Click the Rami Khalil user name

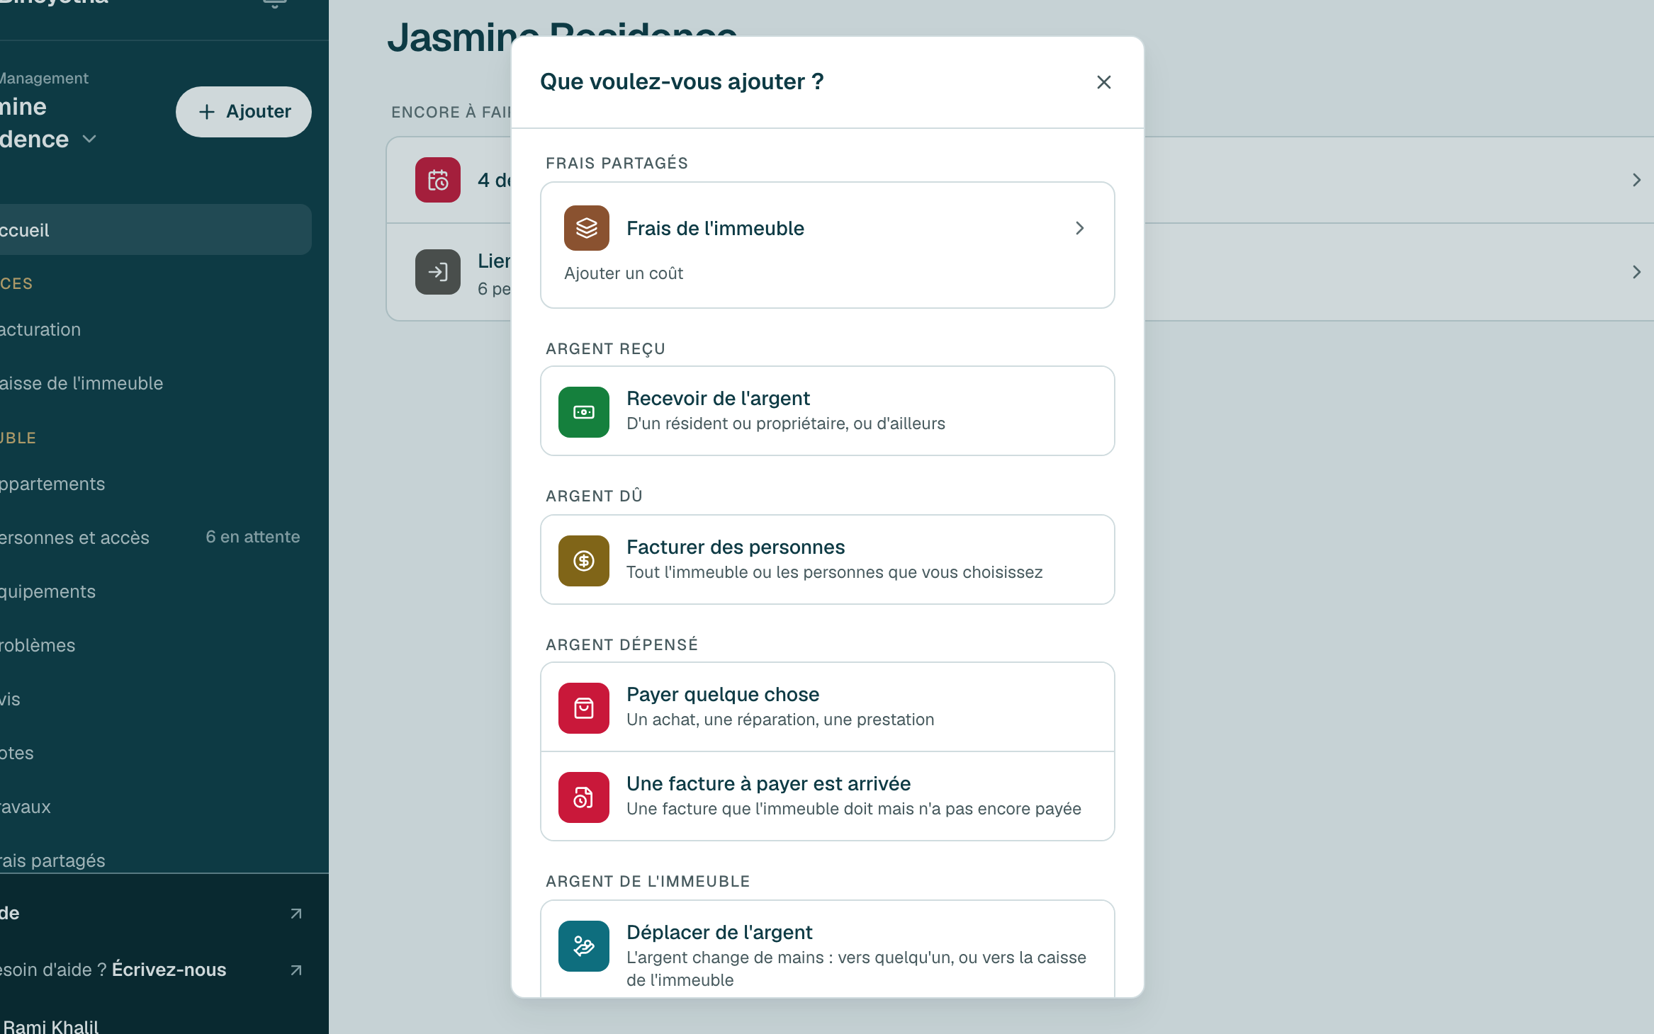[x=50, y=1026]
